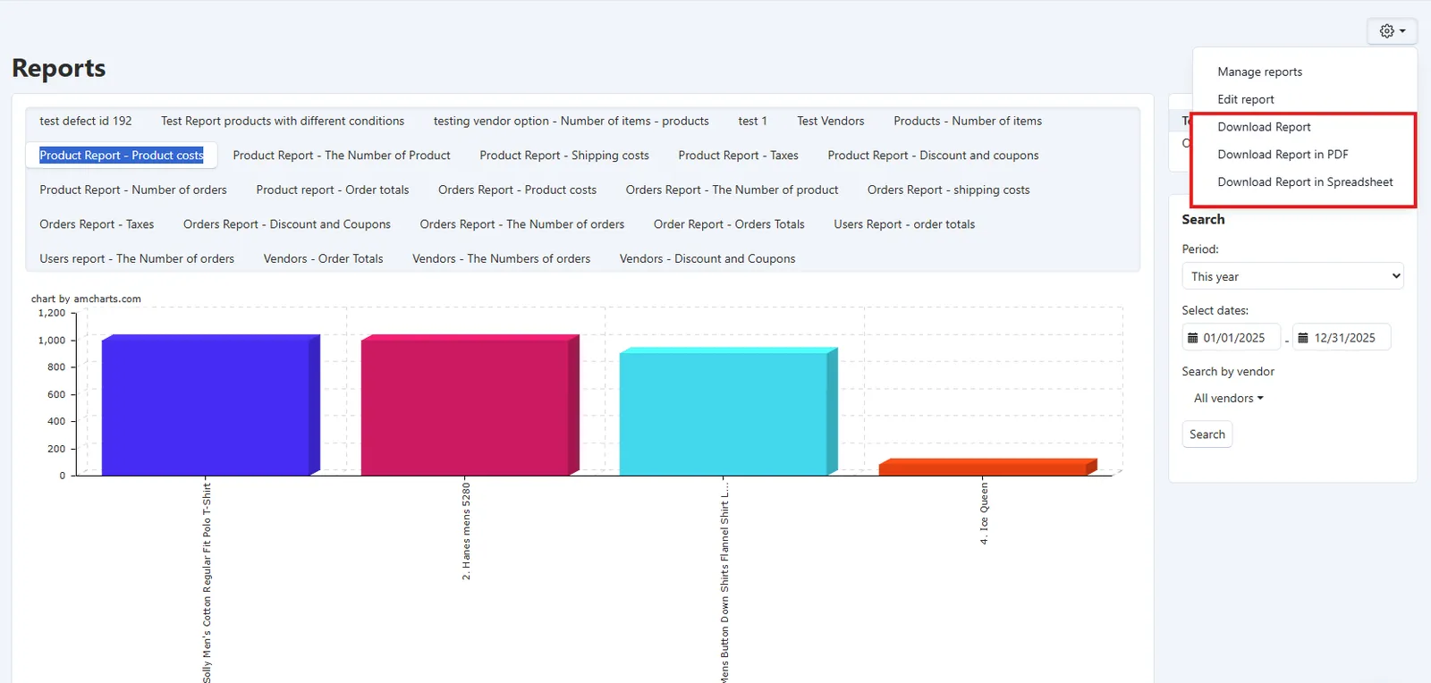The width and height of the screenshot is (1431, 683).
Task: Open the Test Vendors tab
Action: pyautogui.click(x=831, y=121)
